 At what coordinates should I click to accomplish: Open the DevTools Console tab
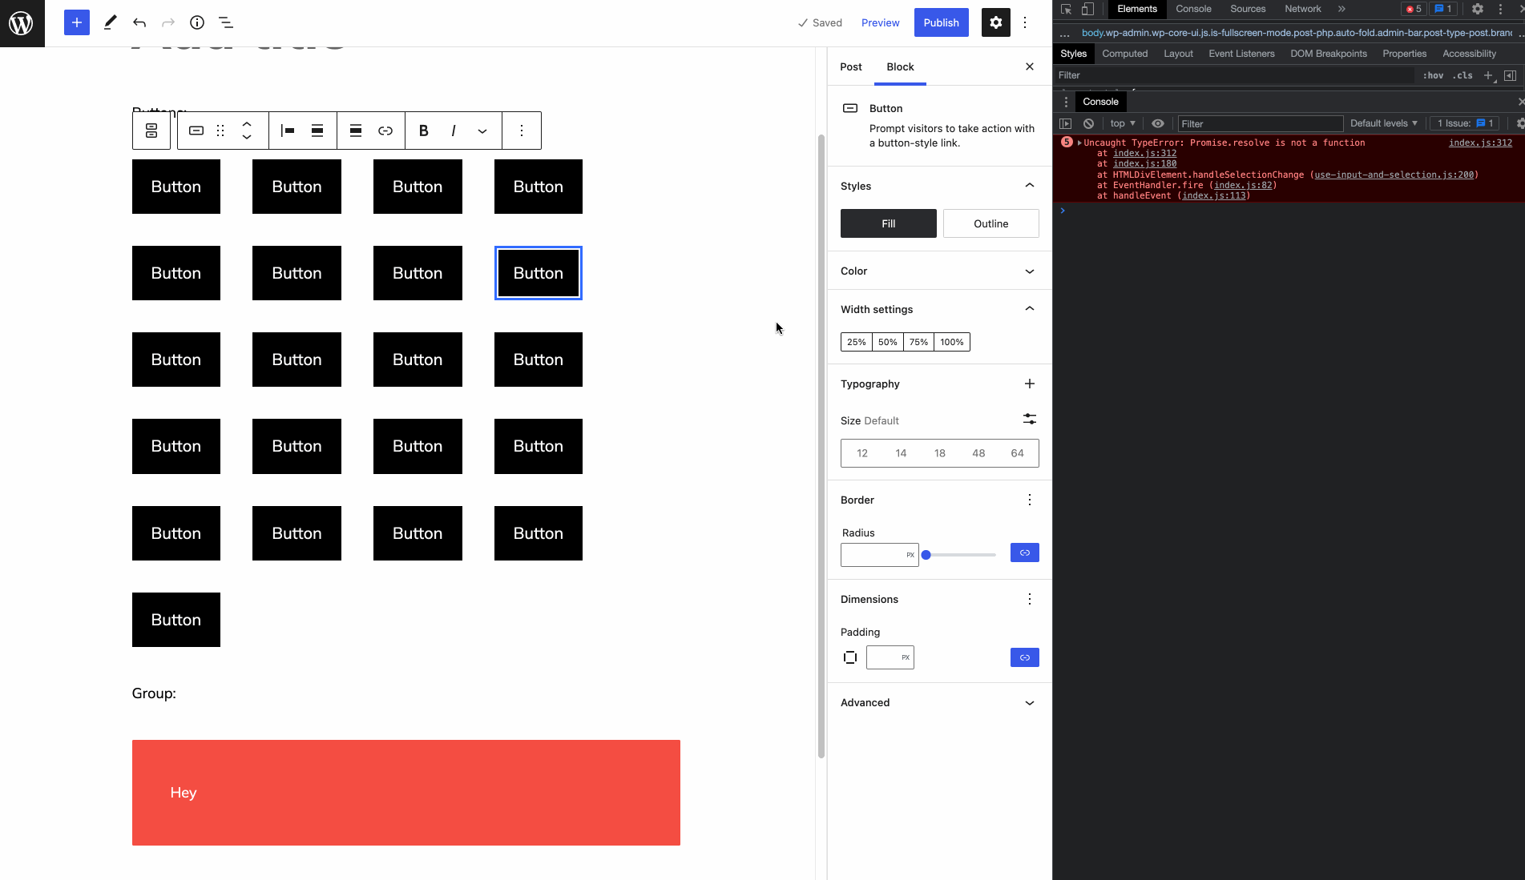point(1193,9)
